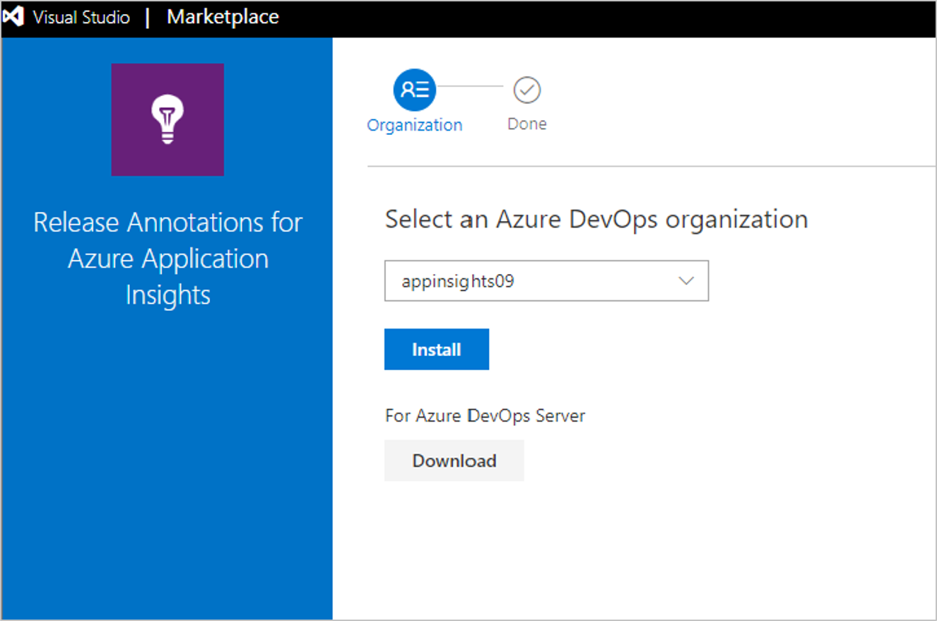Click the "For Azure DevOps Server" label
The image size is (937, 621).
485,415
